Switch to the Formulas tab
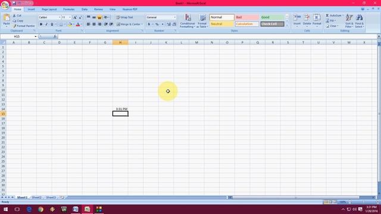The width and height of the screenshot is (381, 214). [69, 10]
